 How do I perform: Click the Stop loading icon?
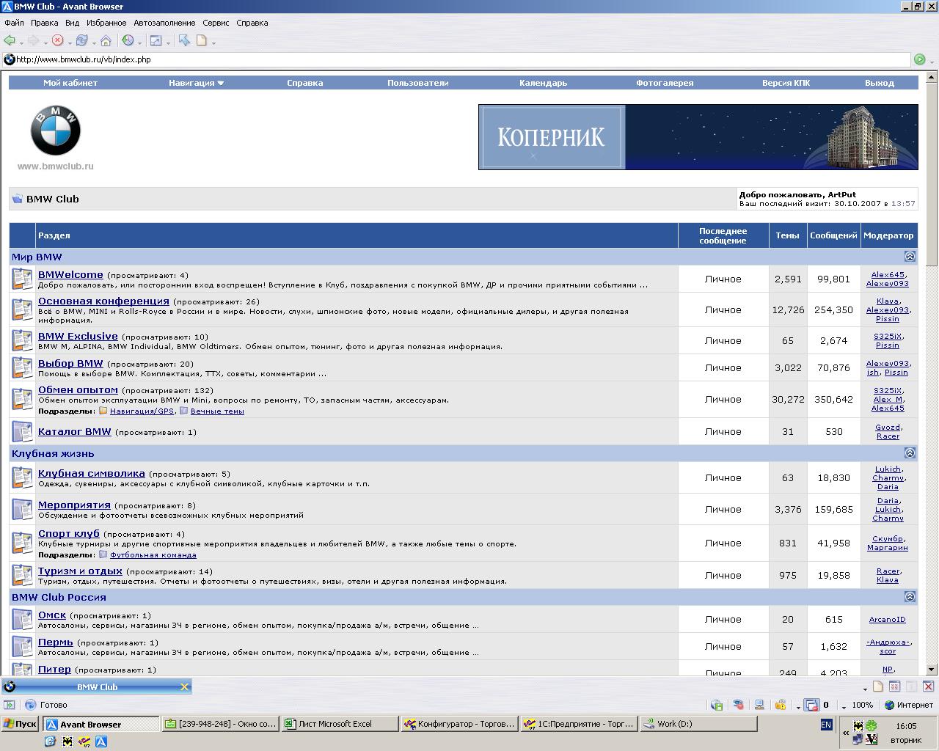(57, 40)
